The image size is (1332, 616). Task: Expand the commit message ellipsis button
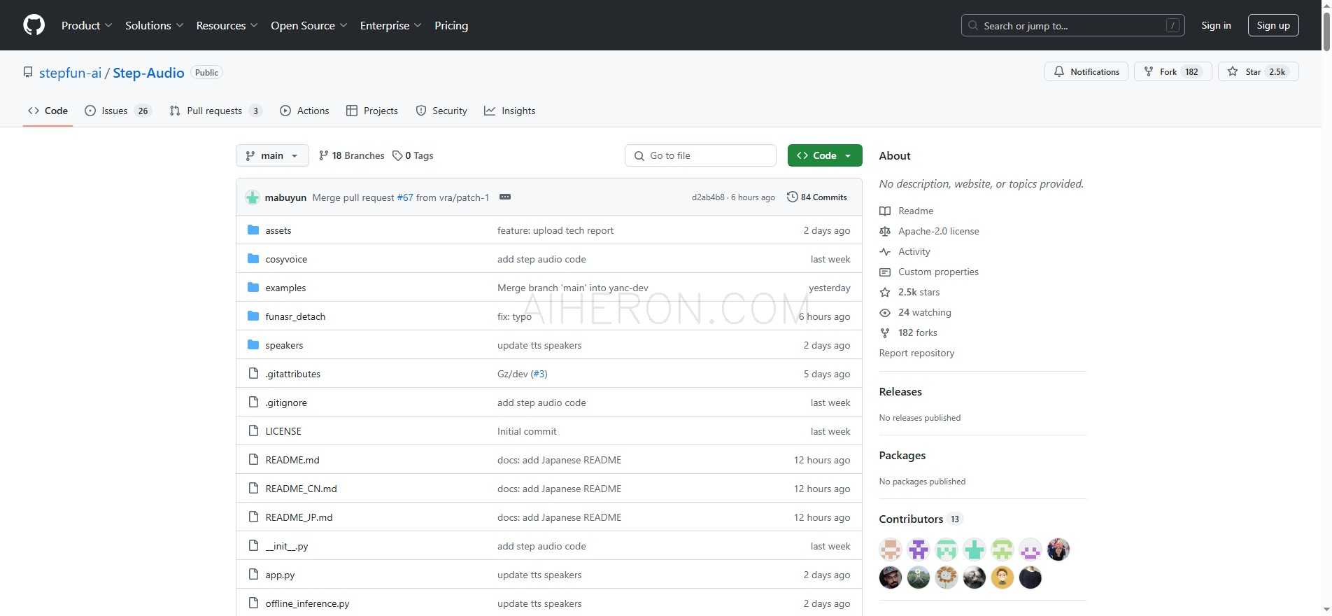pos(505,197)
